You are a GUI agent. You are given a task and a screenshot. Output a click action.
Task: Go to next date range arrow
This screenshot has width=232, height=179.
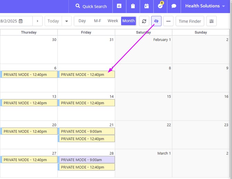37,21
